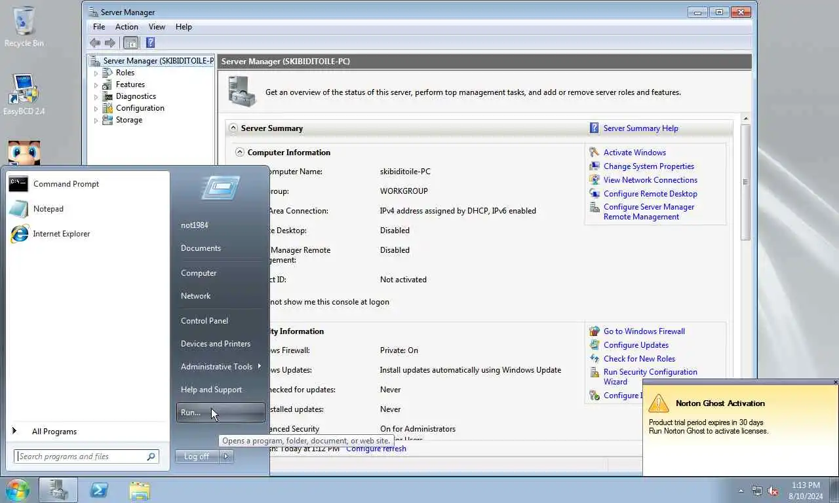Click the Search programs and files box
This screenshot has height=503, width=839.
85,456
